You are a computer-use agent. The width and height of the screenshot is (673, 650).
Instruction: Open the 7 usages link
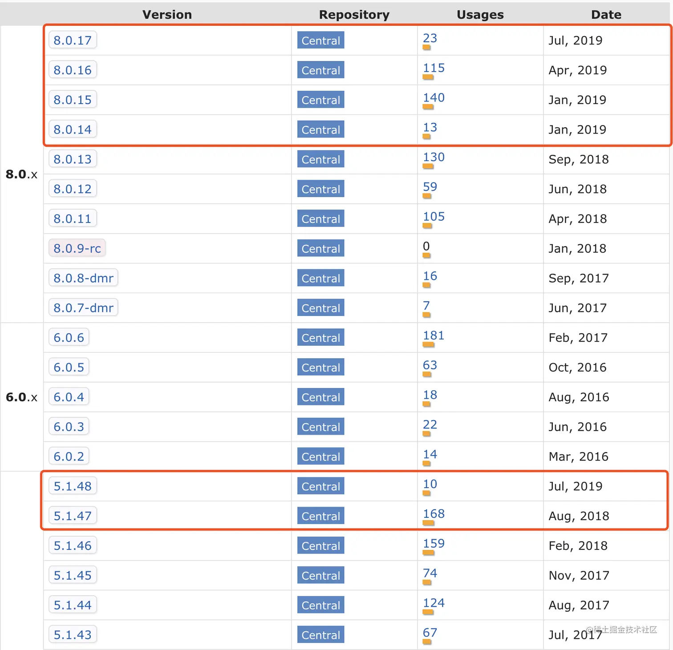(426, 306)
